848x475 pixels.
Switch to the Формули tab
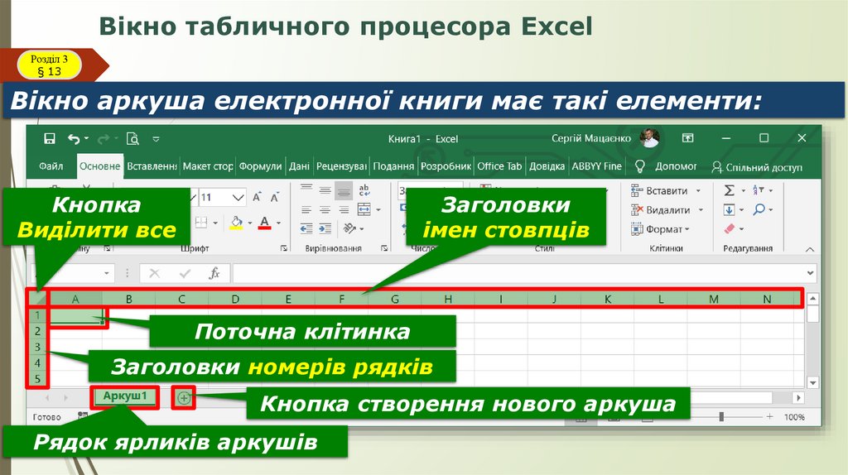[x=260, y=166]
